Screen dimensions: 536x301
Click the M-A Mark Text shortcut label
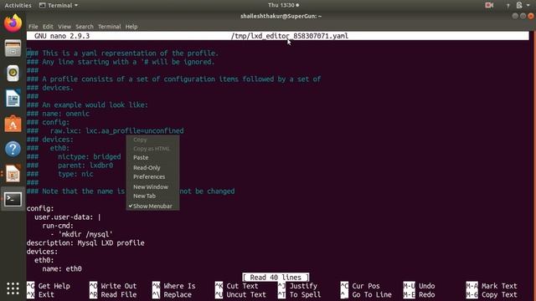point(492,286)
